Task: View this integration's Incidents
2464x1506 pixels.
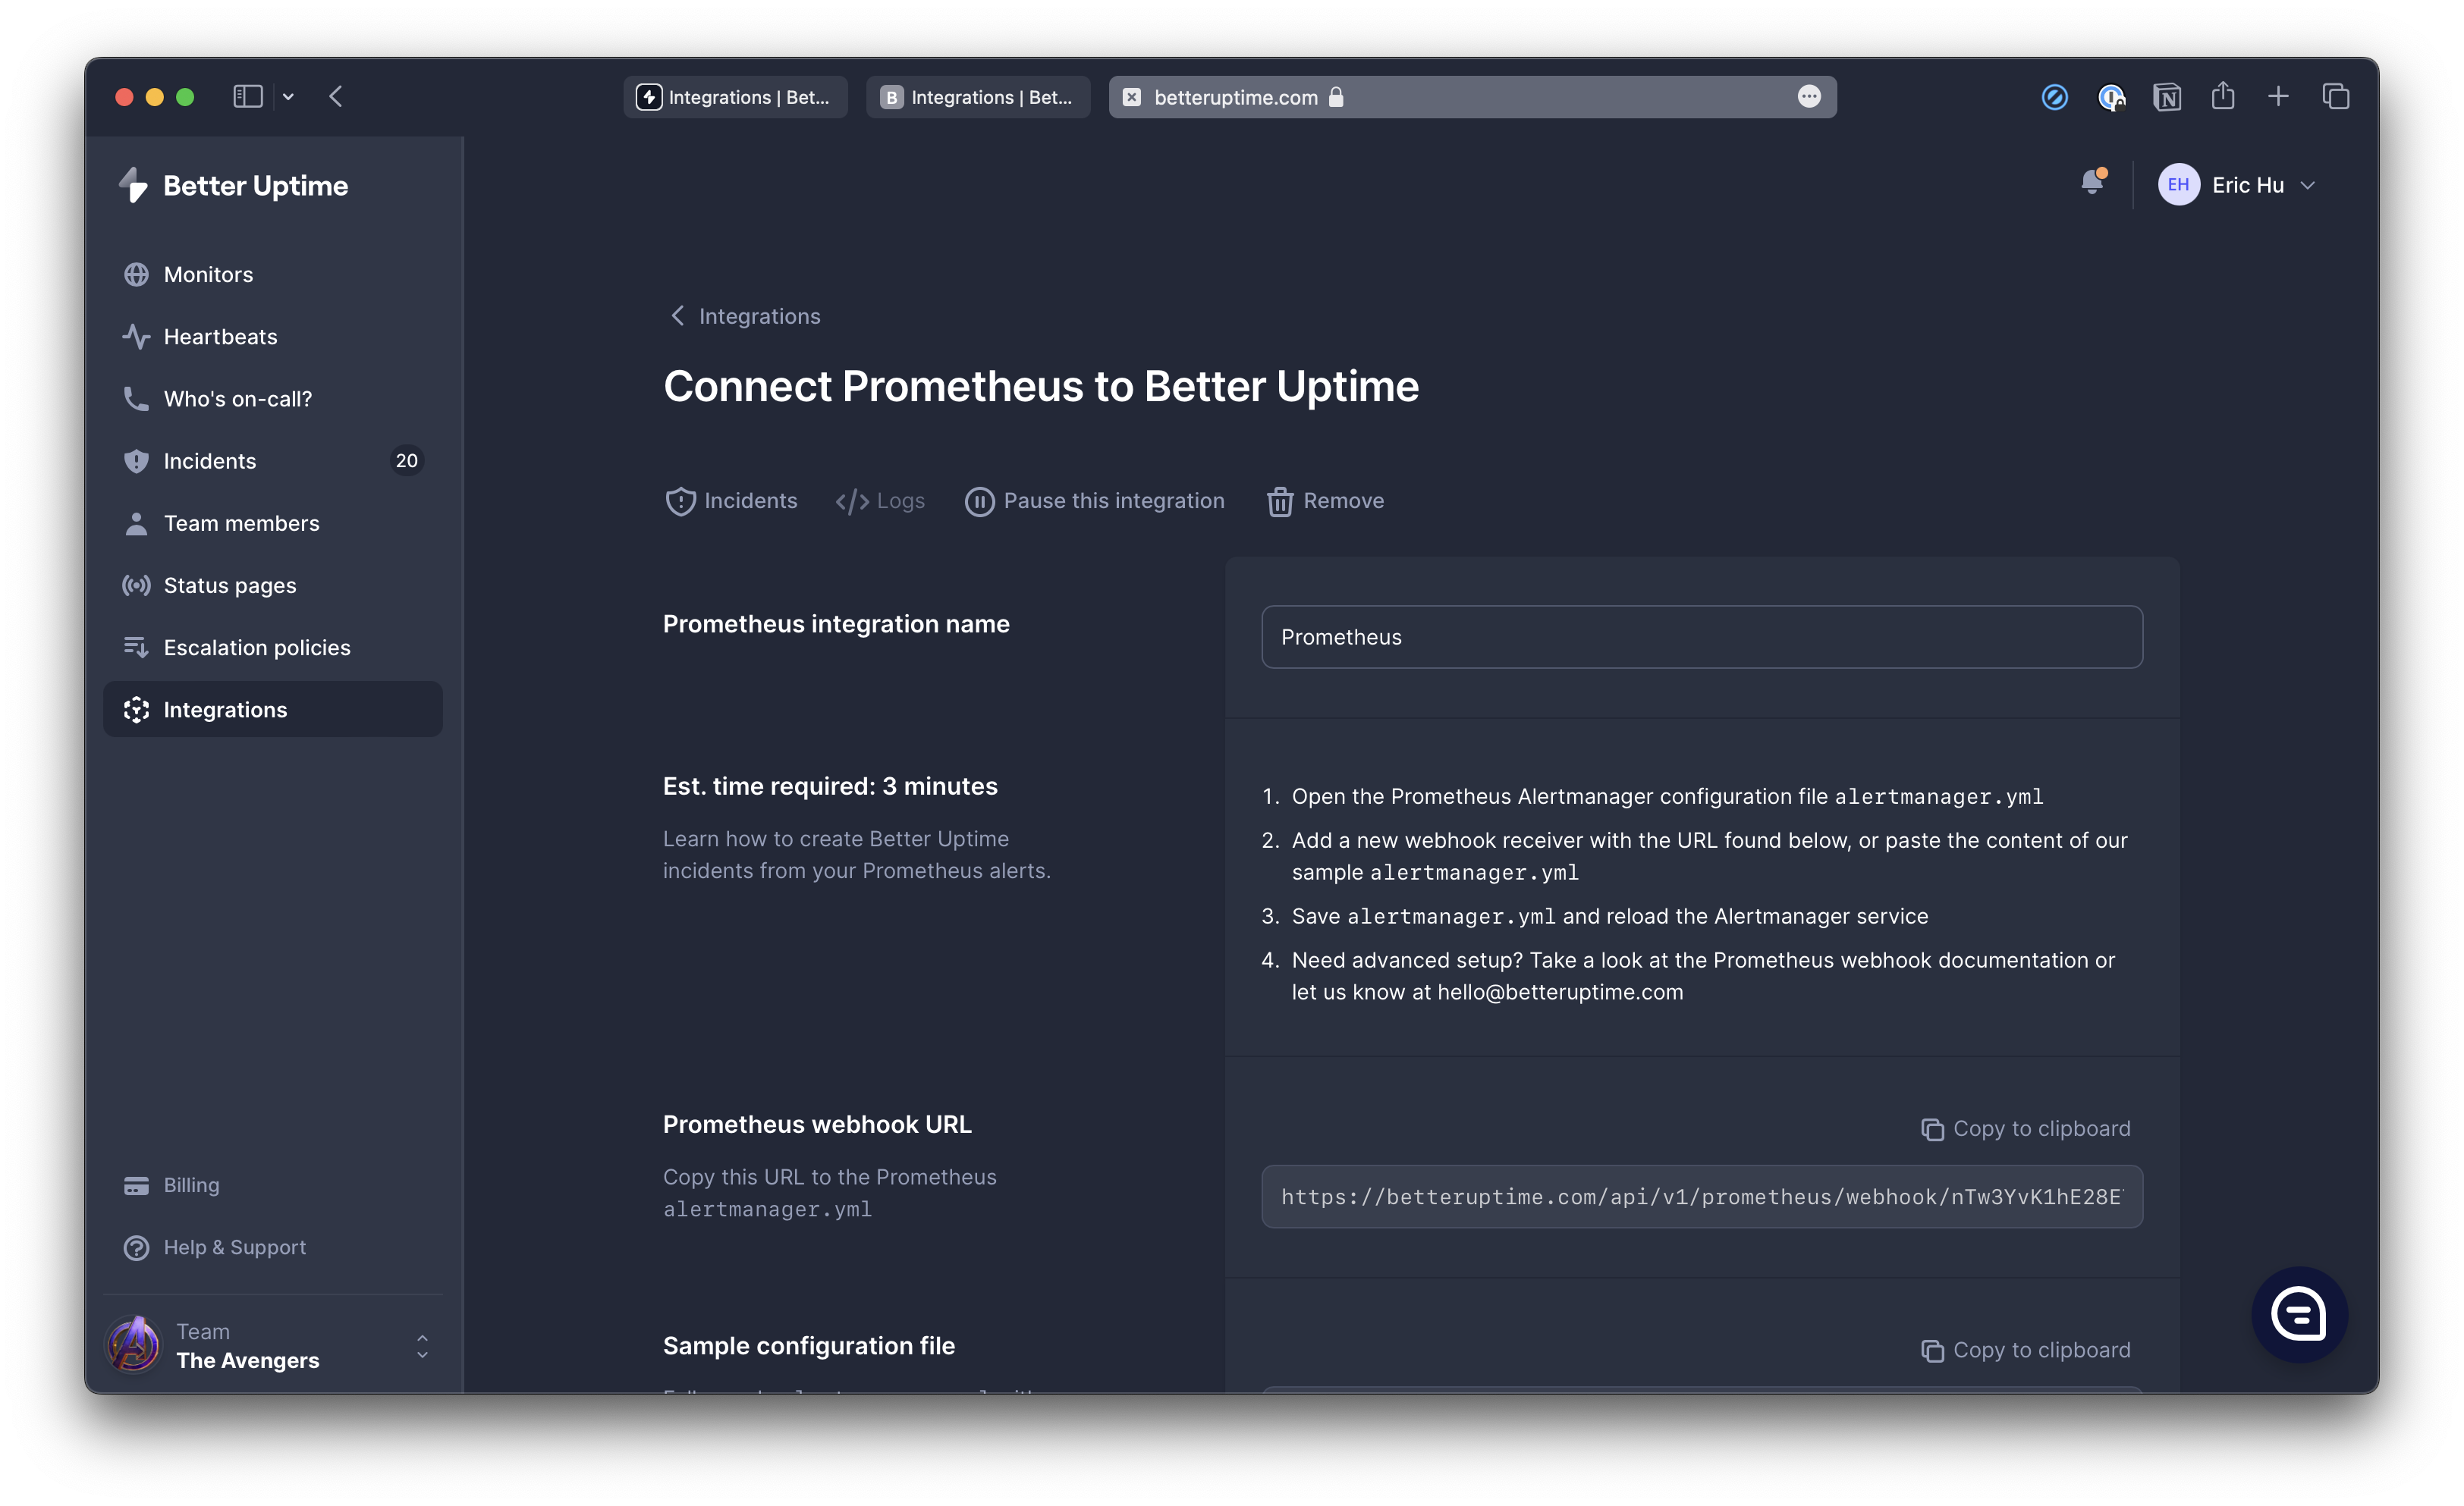Action: point(731,500)
